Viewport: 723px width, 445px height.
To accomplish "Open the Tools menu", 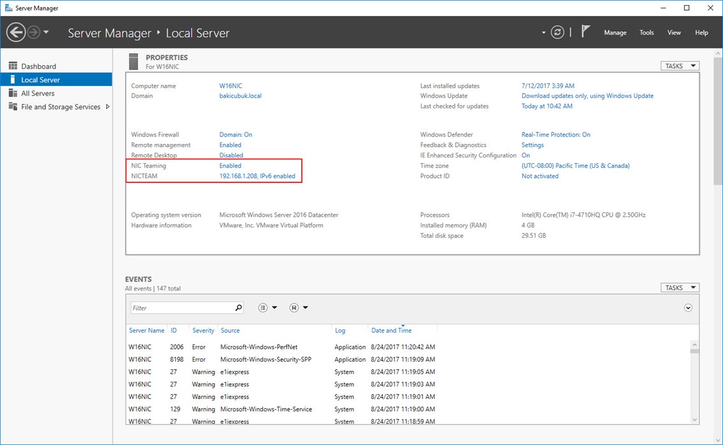I will (646, 33).
